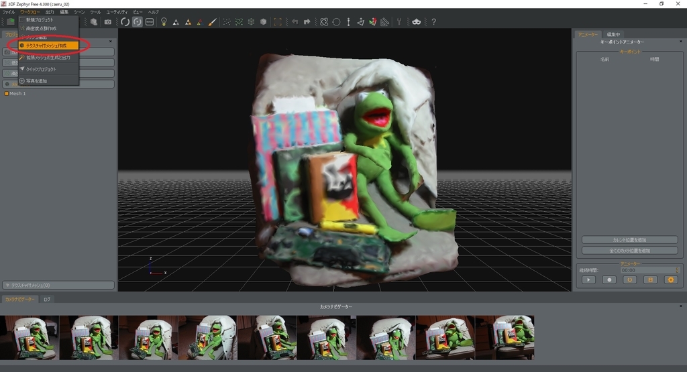Image resolution: width=687 pixels, height=372 pixels.
Task: Switch to the アニメーター tab
Action: click(x=588, y=34)
